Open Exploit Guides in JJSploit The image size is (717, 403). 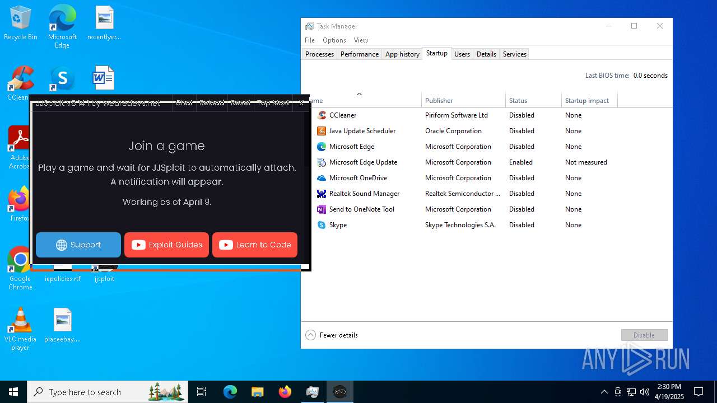click(166, 245)
